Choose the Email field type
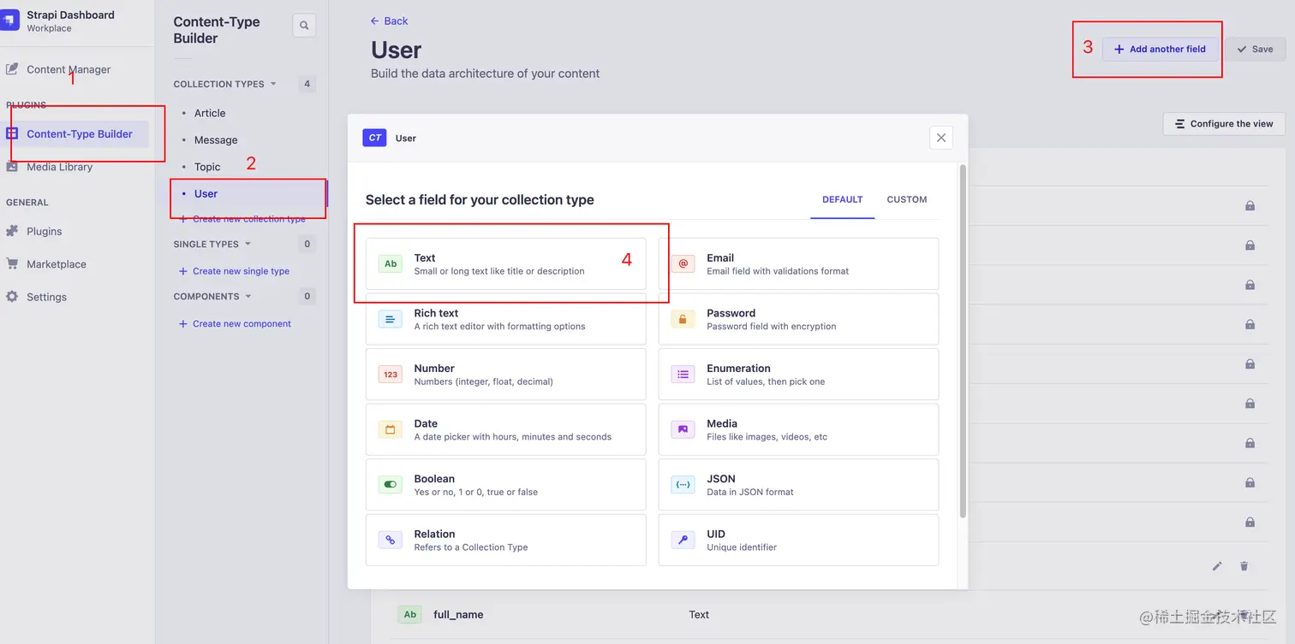1295x644 pixels. [x=798, y=263]
